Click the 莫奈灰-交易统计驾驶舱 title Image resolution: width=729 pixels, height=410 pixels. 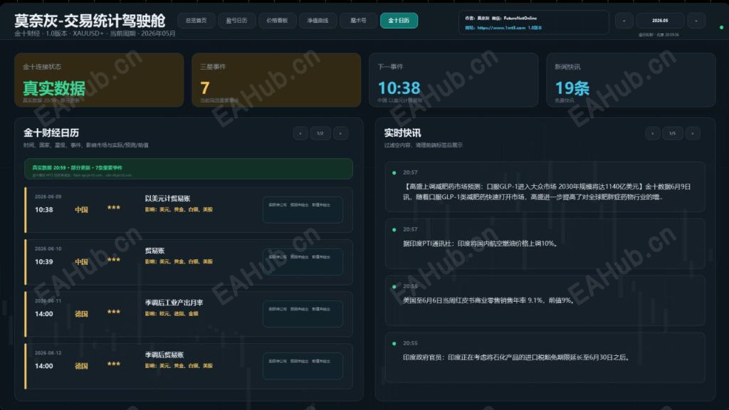[x=90, y=21]
